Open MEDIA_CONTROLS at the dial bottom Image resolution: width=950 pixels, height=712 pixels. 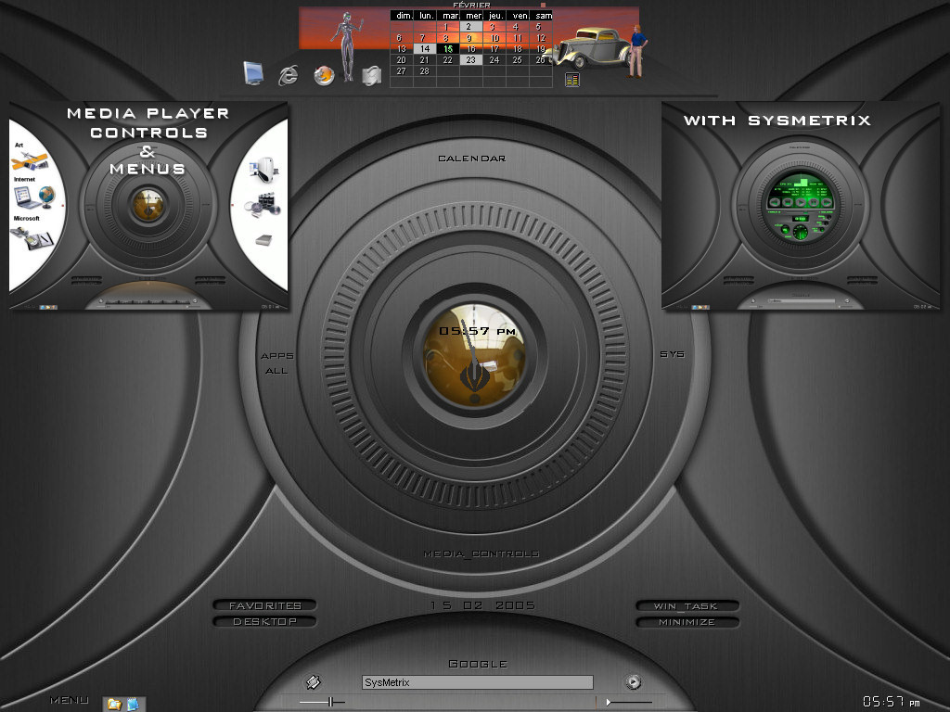pyautogui.click(x=481, y=553)
